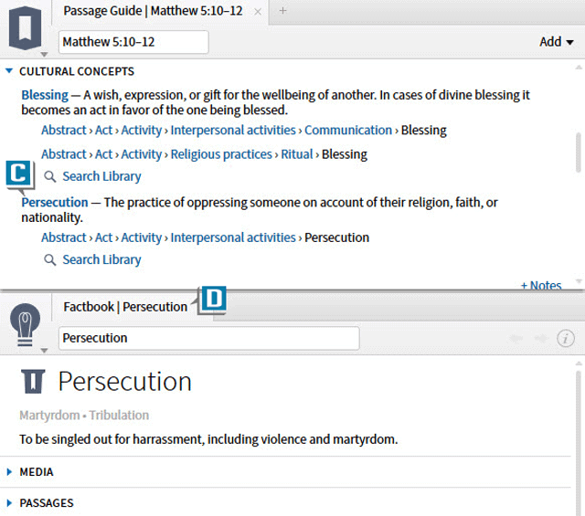Click the Persecution topic pillar icon

(x=33, y=381)
